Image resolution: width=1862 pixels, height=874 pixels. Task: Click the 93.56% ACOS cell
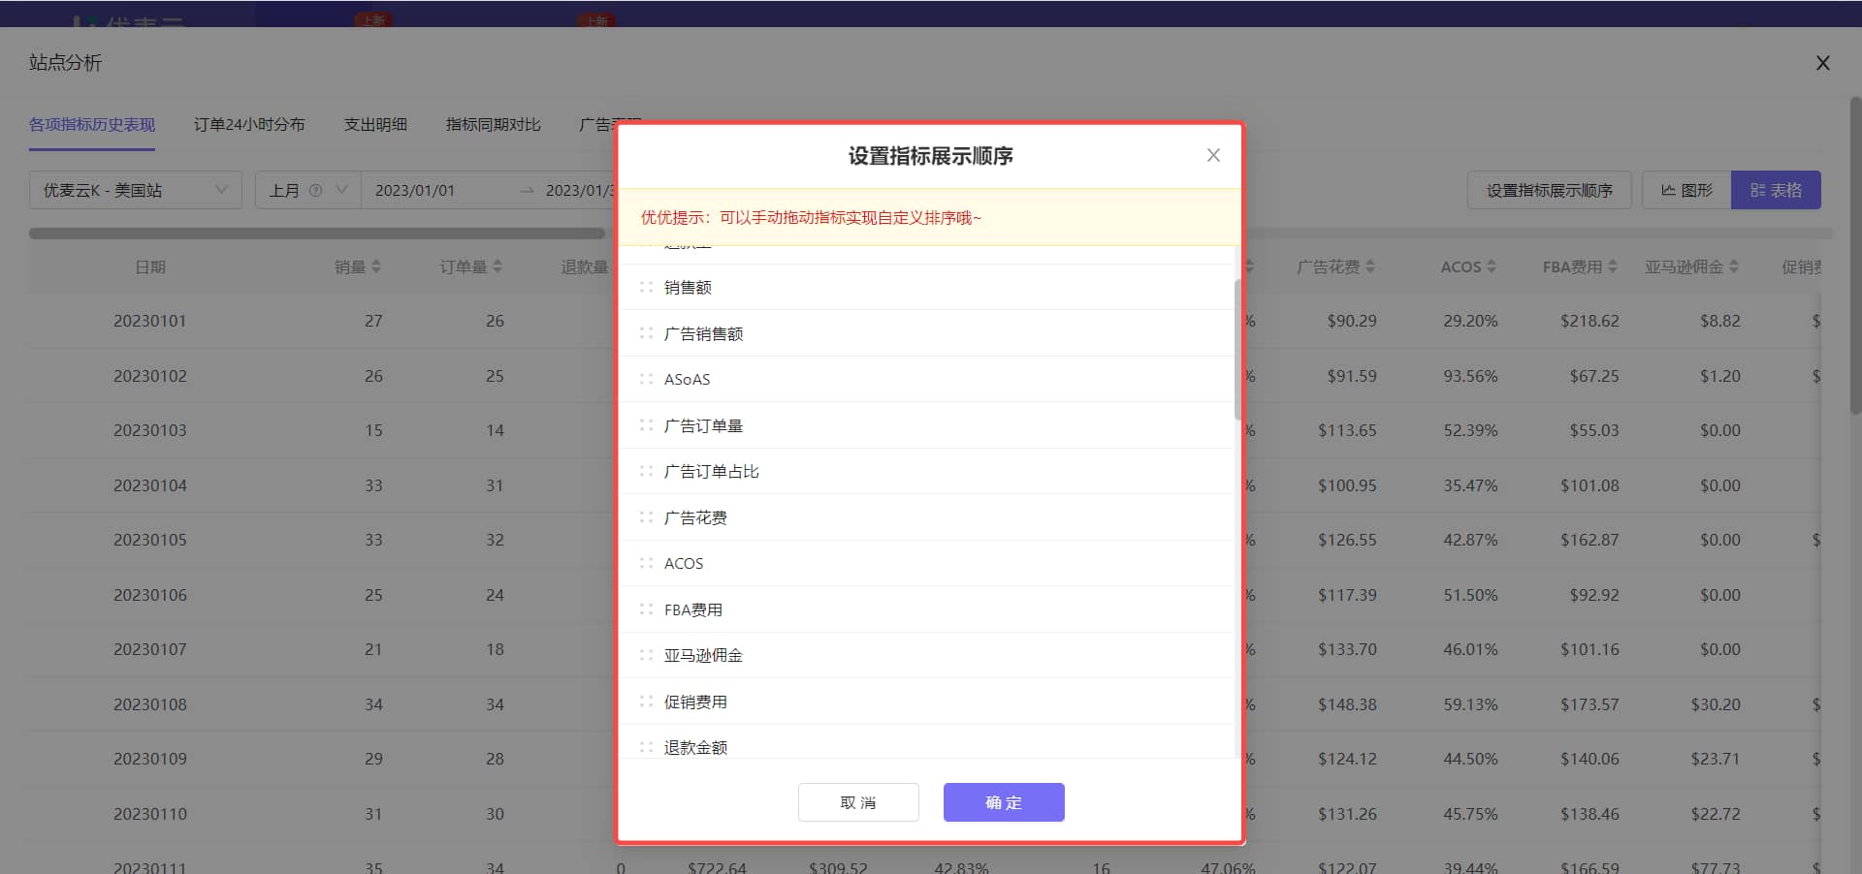coord(1470,376)
